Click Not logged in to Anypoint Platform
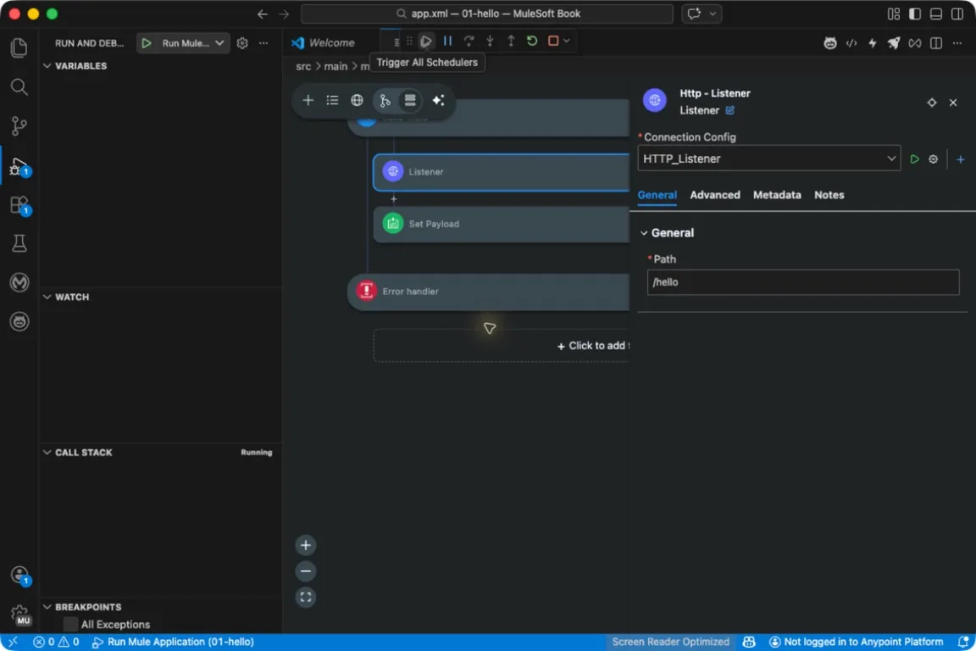This screenshot has height=651, width=976. [857, 643]
